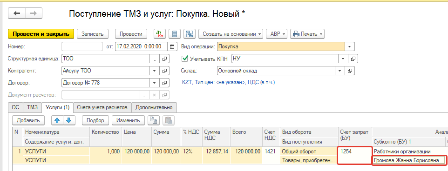
Task: Click the Номер input field
Action: point(82,46)
